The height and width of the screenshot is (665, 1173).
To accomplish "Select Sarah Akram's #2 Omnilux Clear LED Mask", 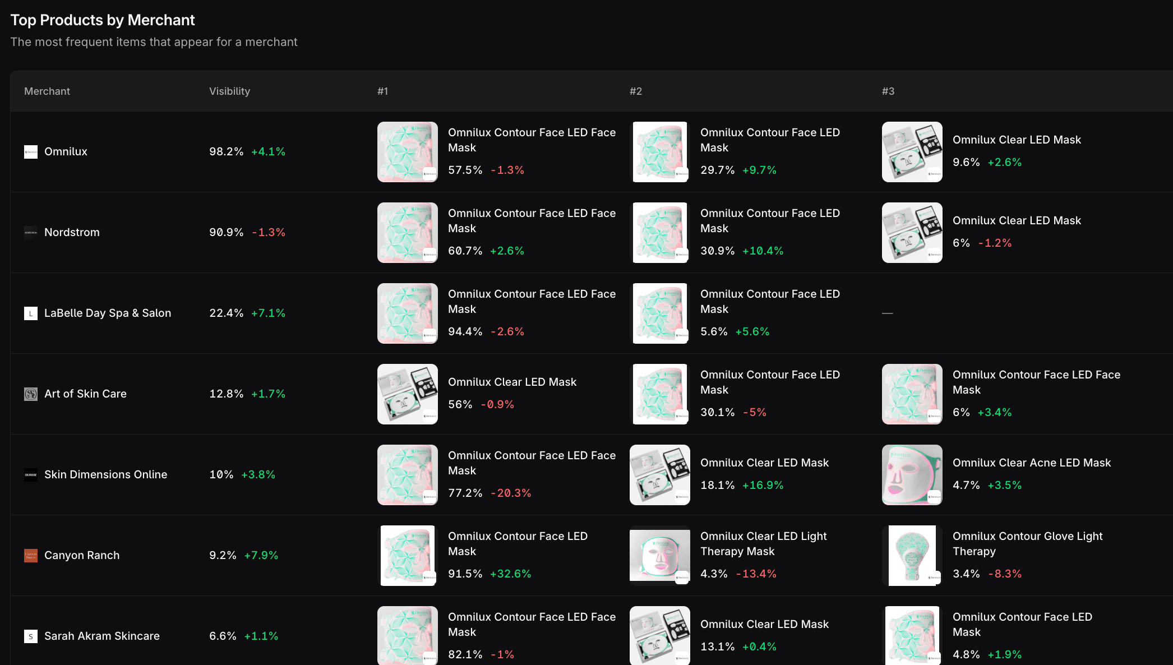I will (x=764, y=625).
